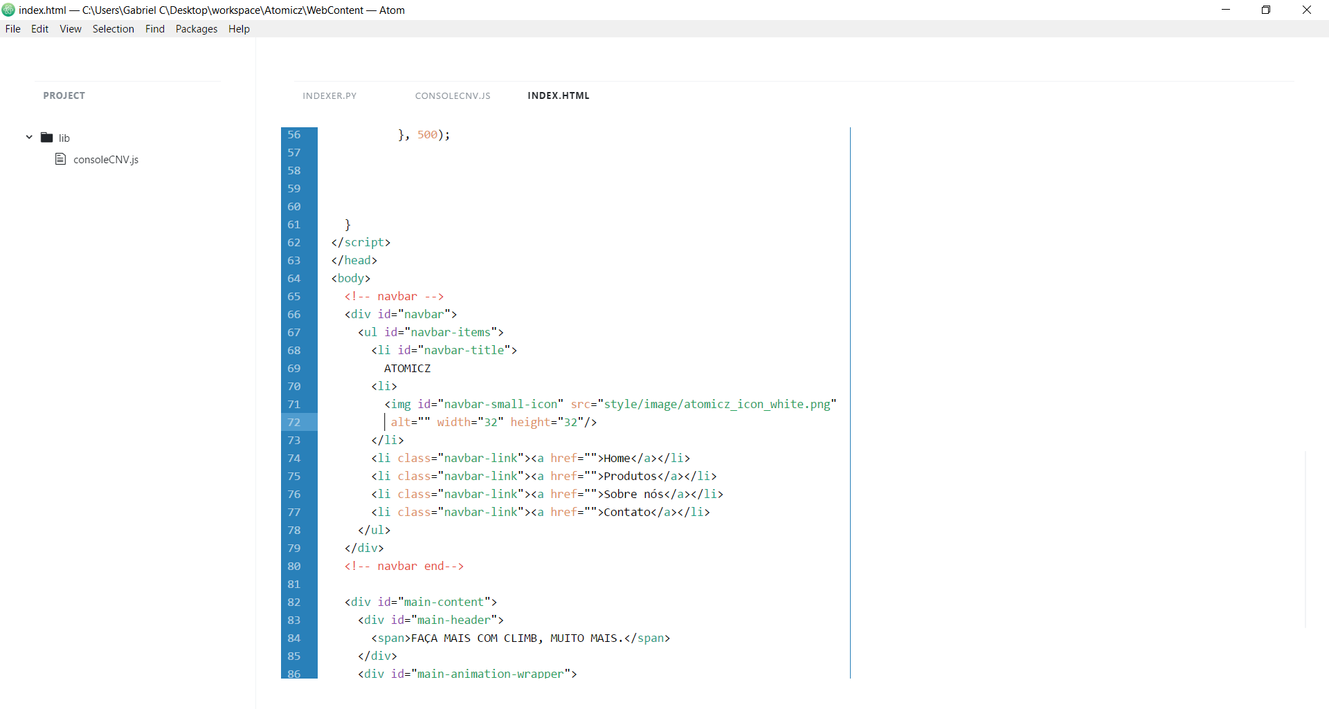Minimize the Atom window

(1226, 10)
